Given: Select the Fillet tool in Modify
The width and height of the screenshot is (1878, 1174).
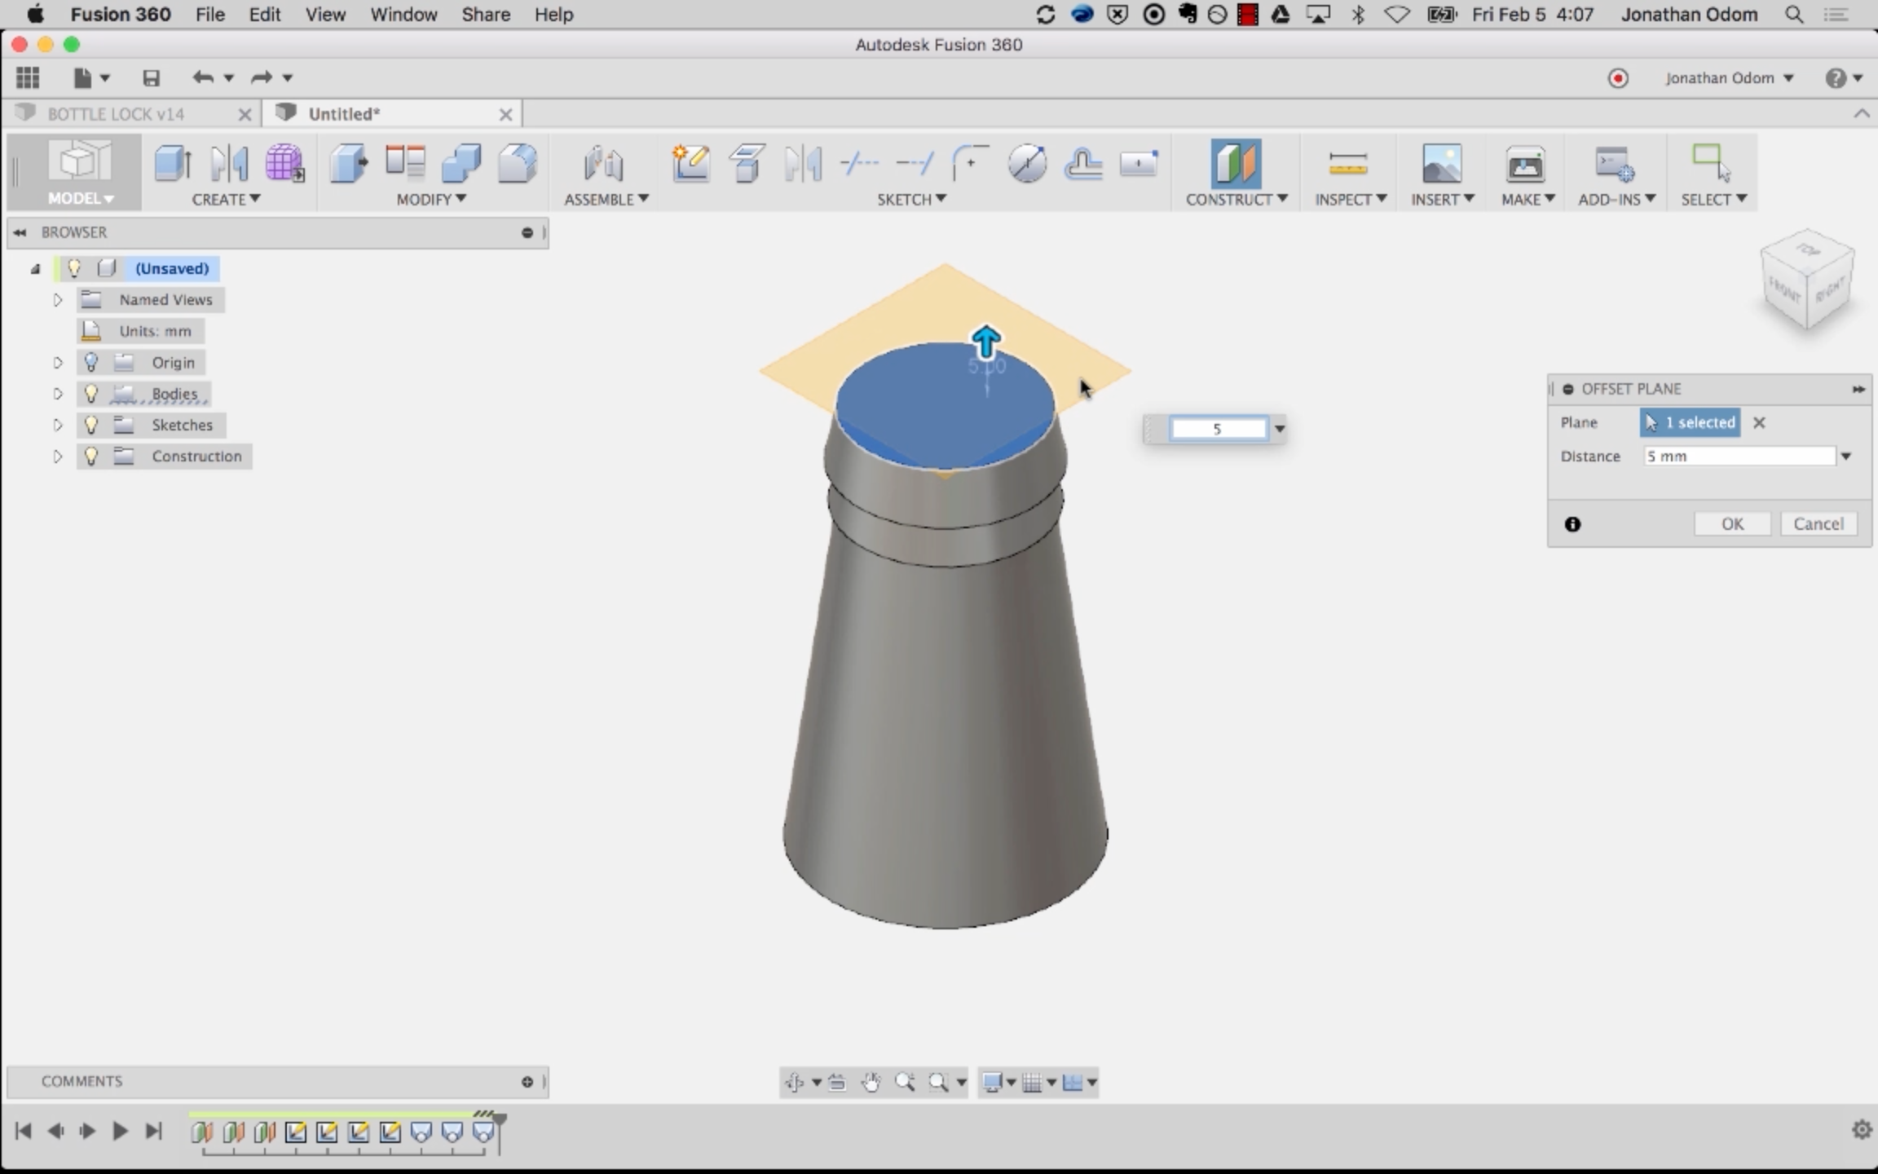Looking at the screenshot, I should click(x=518, y=163).
